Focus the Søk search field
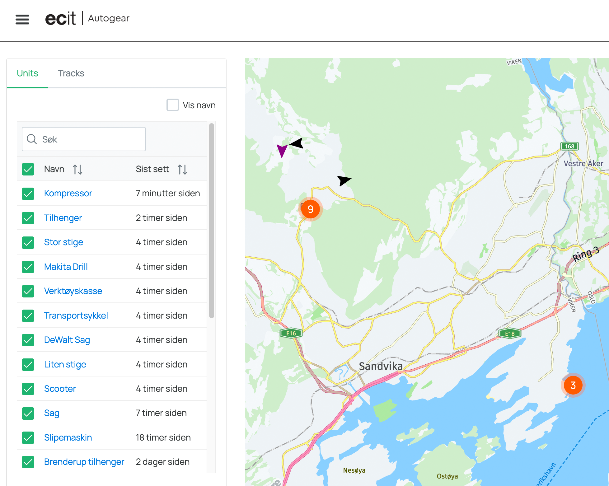Image resolution: width=609 pixels, height=486 pixels. tap(84, 139)
